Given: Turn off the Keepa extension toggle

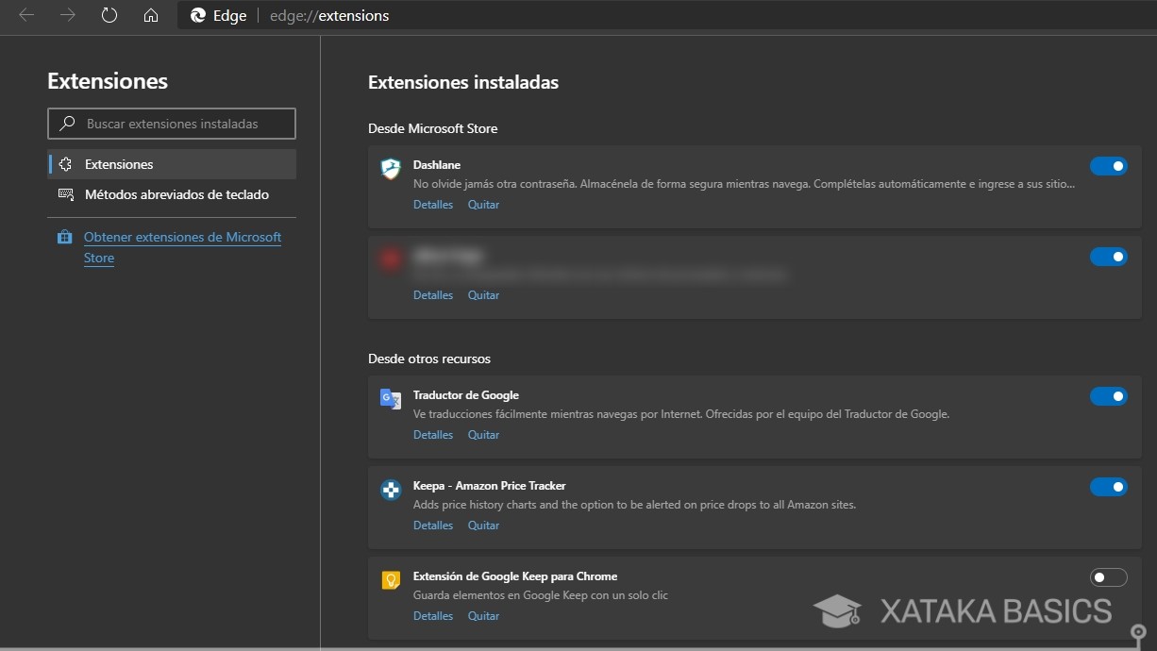Looking at the screenshot, I should pos(1109,486).
